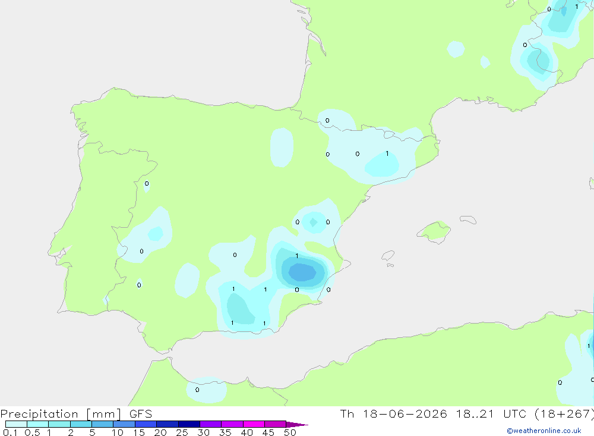Screen dimensions: 594x436
Task: Click the '40' legend scale label
Action: click(247, 432)
